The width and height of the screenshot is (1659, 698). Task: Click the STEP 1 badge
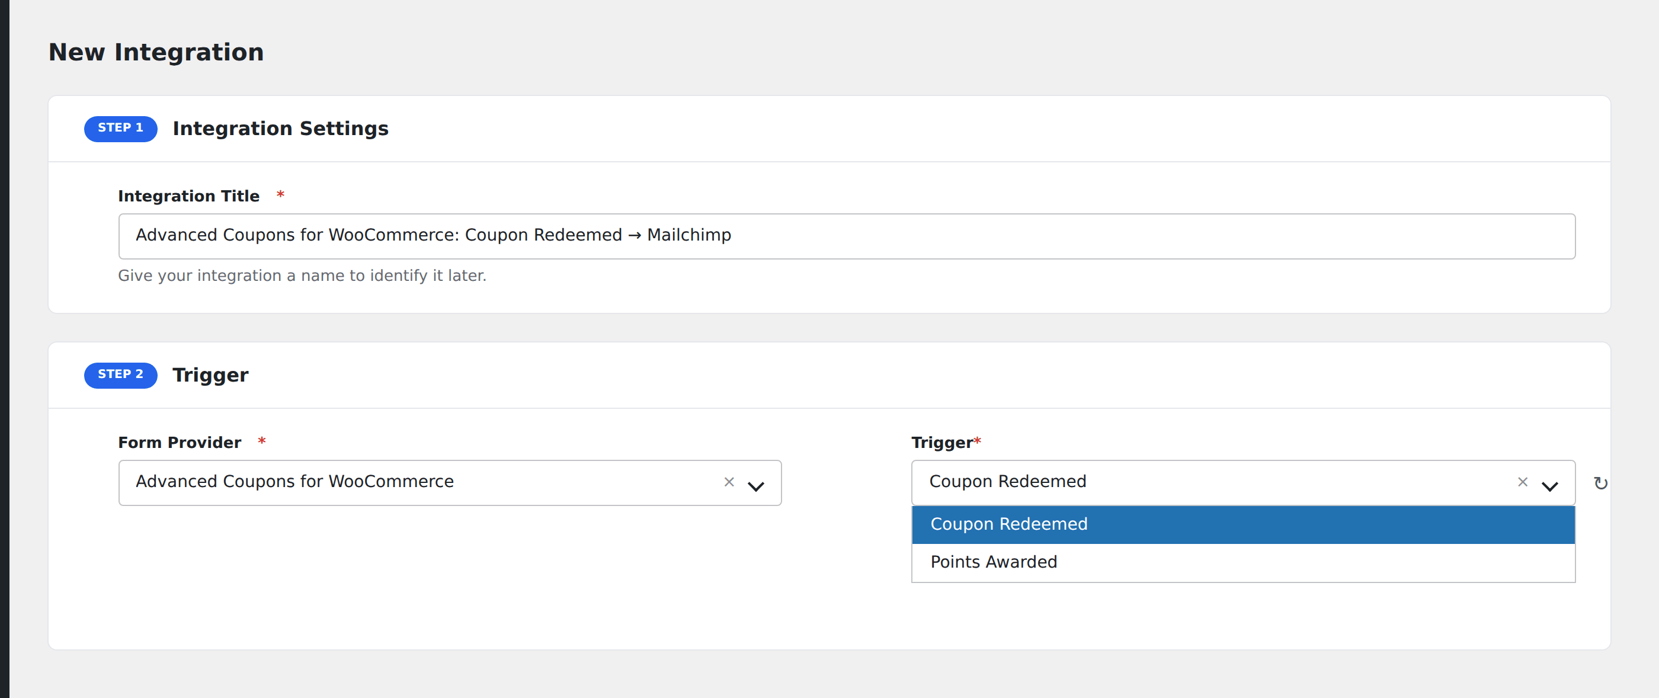[120, 128]
